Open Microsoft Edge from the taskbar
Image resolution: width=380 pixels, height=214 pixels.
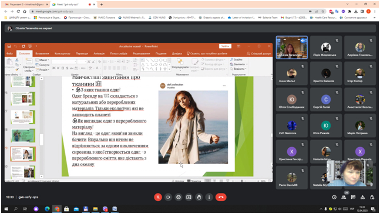(x=47, y=209)
